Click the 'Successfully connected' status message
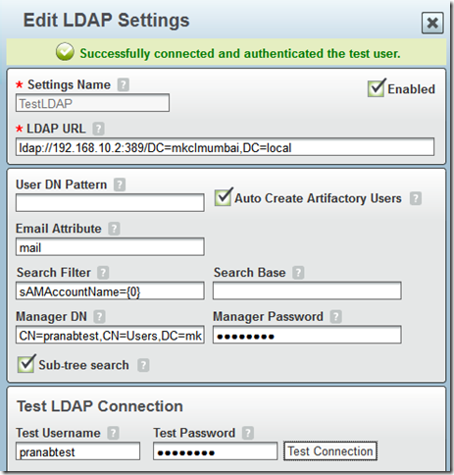 [x=240, y=54]
